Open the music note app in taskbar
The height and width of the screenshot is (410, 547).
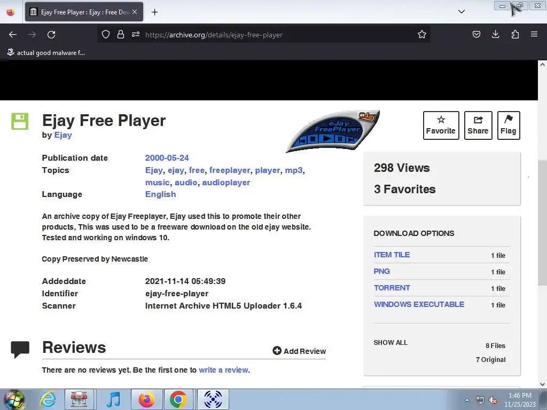[113, 399]
